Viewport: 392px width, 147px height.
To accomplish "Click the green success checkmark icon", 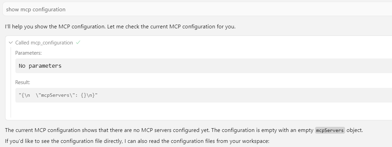I will pyautogui.click(x=78, y=43).
